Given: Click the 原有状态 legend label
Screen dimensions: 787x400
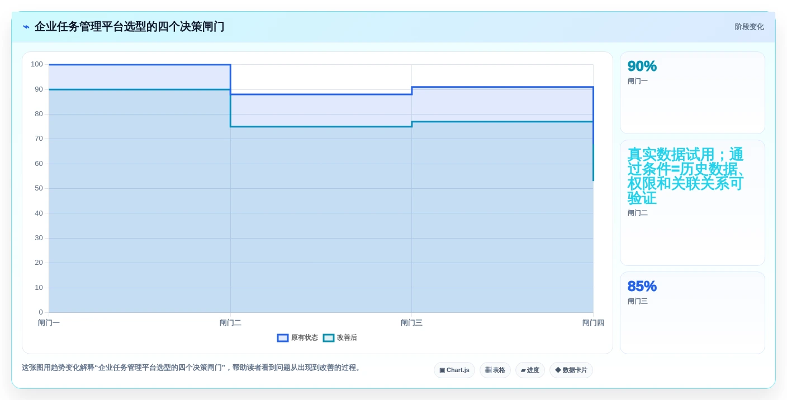Looking at the screenshot, I should 304,338.
